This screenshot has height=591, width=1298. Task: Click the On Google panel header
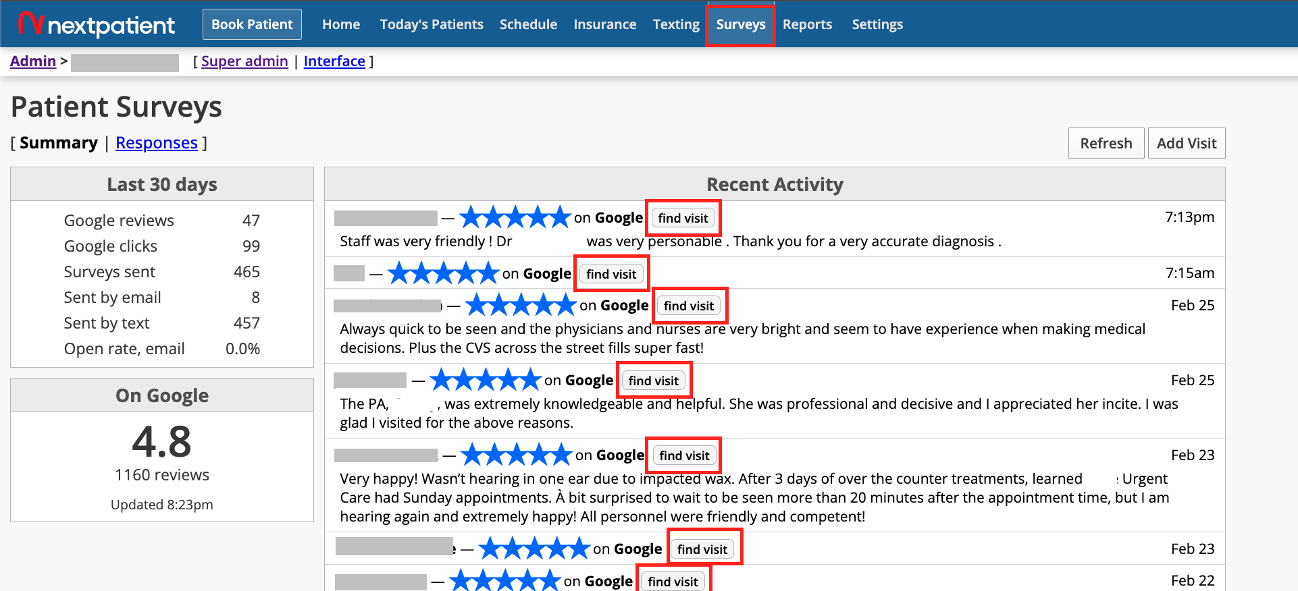pos(162,395)
